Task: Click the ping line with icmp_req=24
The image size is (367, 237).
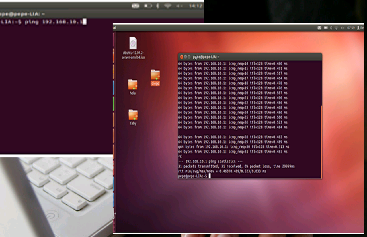Action: coord(233,113)
